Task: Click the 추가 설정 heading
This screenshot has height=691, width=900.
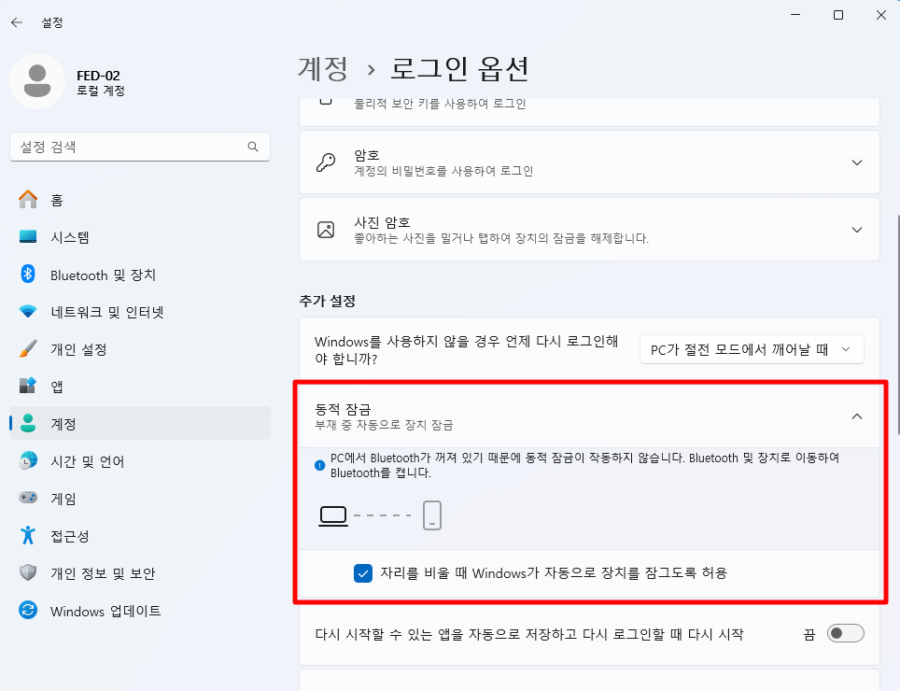Action: [x=327, y=301]
